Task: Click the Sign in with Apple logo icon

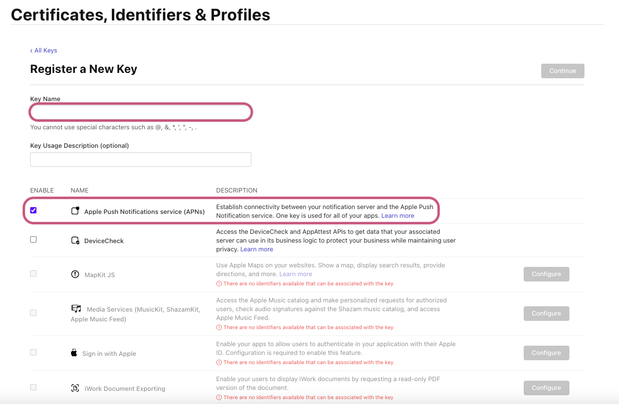Action: (74, 353)
